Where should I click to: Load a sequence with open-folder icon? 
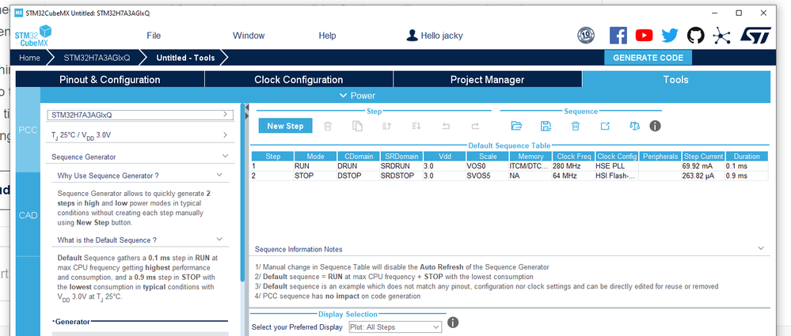516,126
